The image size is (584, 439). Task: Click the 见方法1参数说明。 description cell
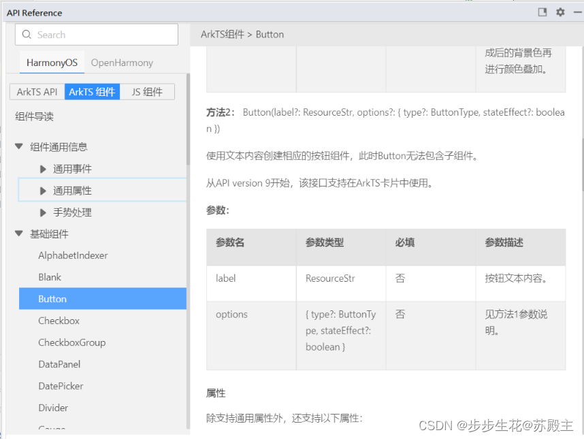(521, 336)
